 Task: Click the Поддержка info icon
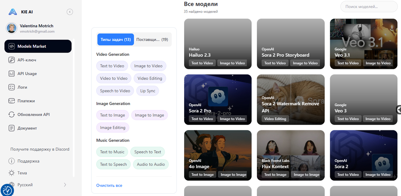12,161
